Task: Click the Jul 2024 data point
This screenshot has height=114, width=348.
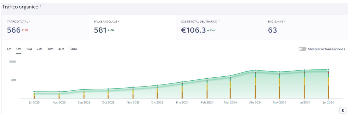Action: 328,69
